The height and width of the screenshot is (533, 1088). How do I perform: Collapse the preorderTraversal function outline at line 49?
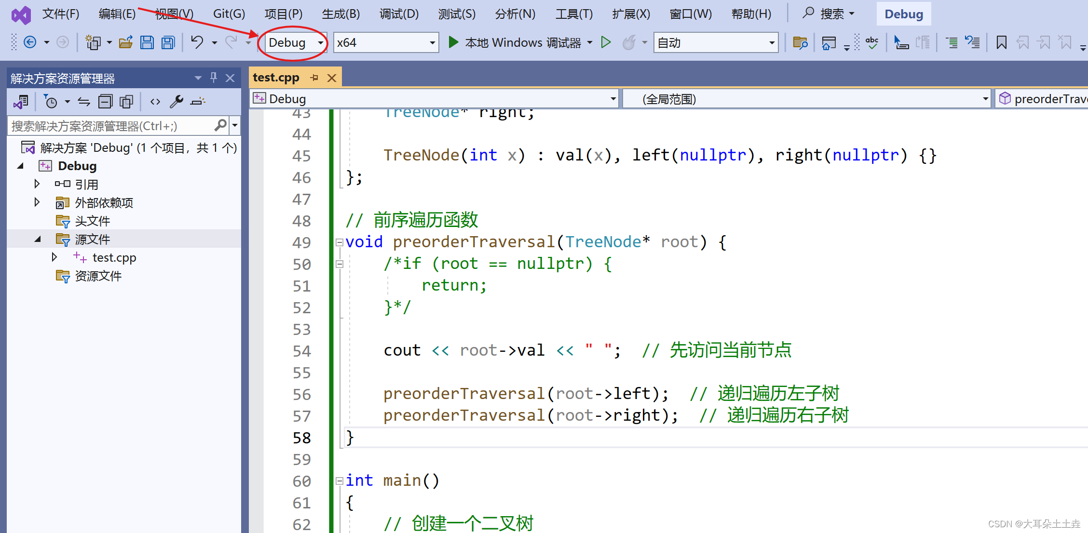tap(340, 242)
